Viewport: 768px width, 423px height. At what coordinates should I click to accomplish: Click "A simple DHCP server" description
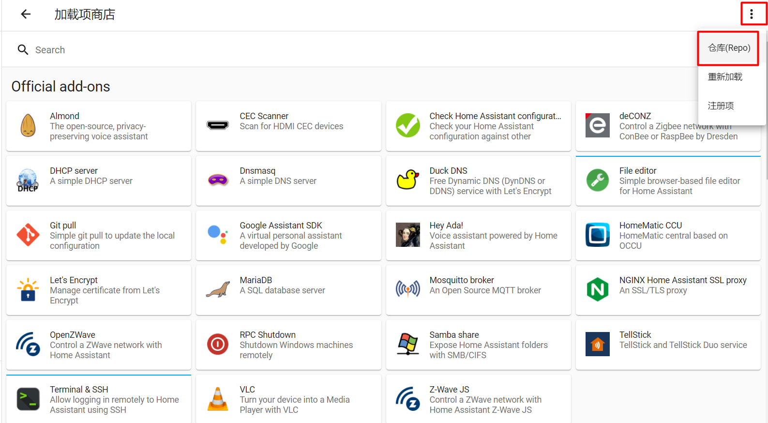(91, 181)
